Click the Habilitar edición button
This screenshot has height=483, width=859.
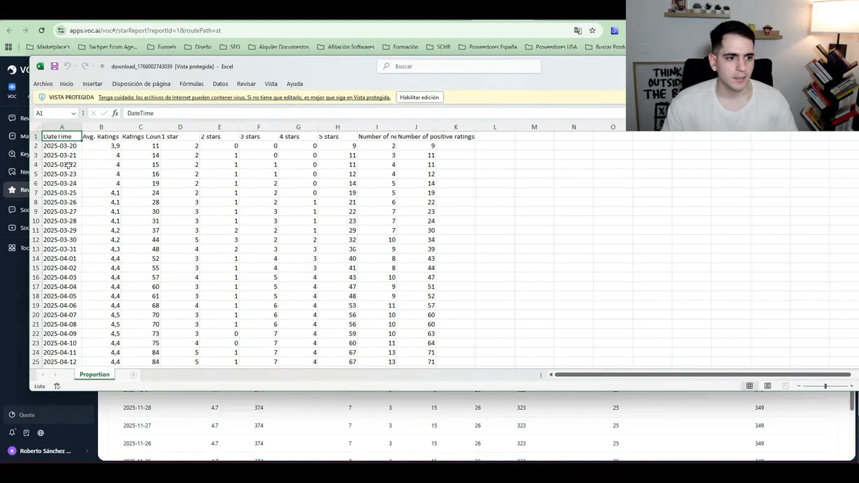[419, 97]
